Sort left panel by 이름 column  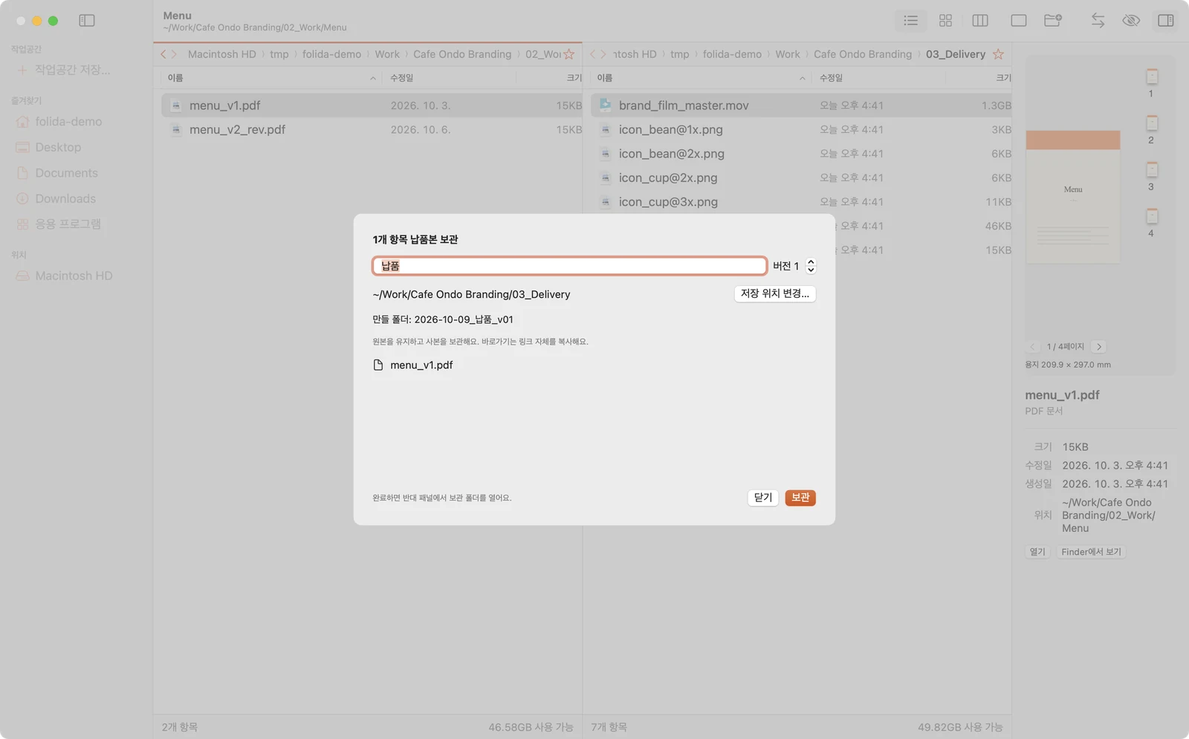click(x=271, y=78)
